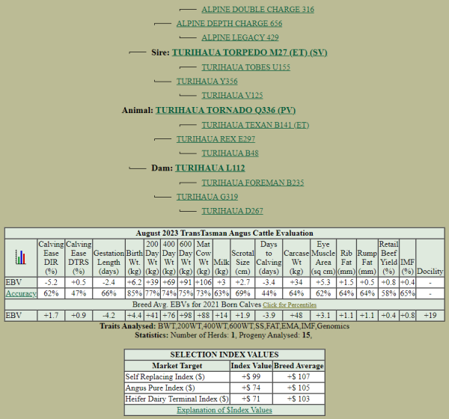449x419 pixels.
Task: Select Heifer Dairy Terminal Index ($) row
Action: [224, 399]
